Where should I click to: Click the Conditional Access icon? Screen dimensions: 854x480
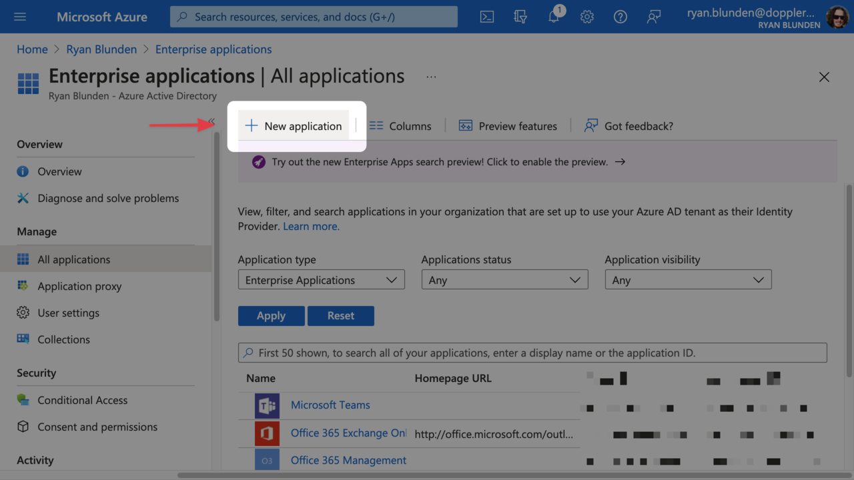pos(23,400)
